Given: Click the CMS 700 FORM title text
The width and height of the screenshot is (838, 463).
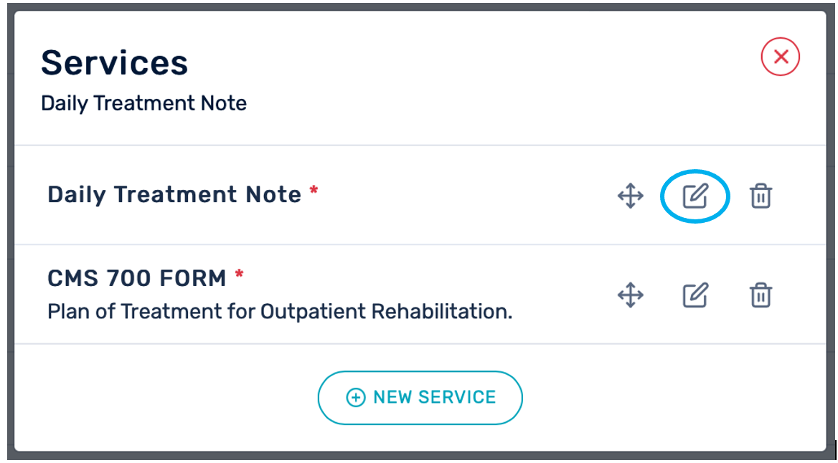Looking at the screenshot, I should pyautogui.click(x=136, y=277).
